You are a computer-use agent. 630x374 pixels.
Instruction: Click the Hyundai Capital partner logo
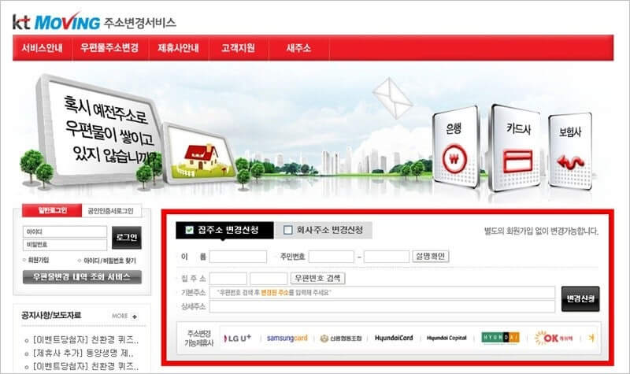click(447, 339)
